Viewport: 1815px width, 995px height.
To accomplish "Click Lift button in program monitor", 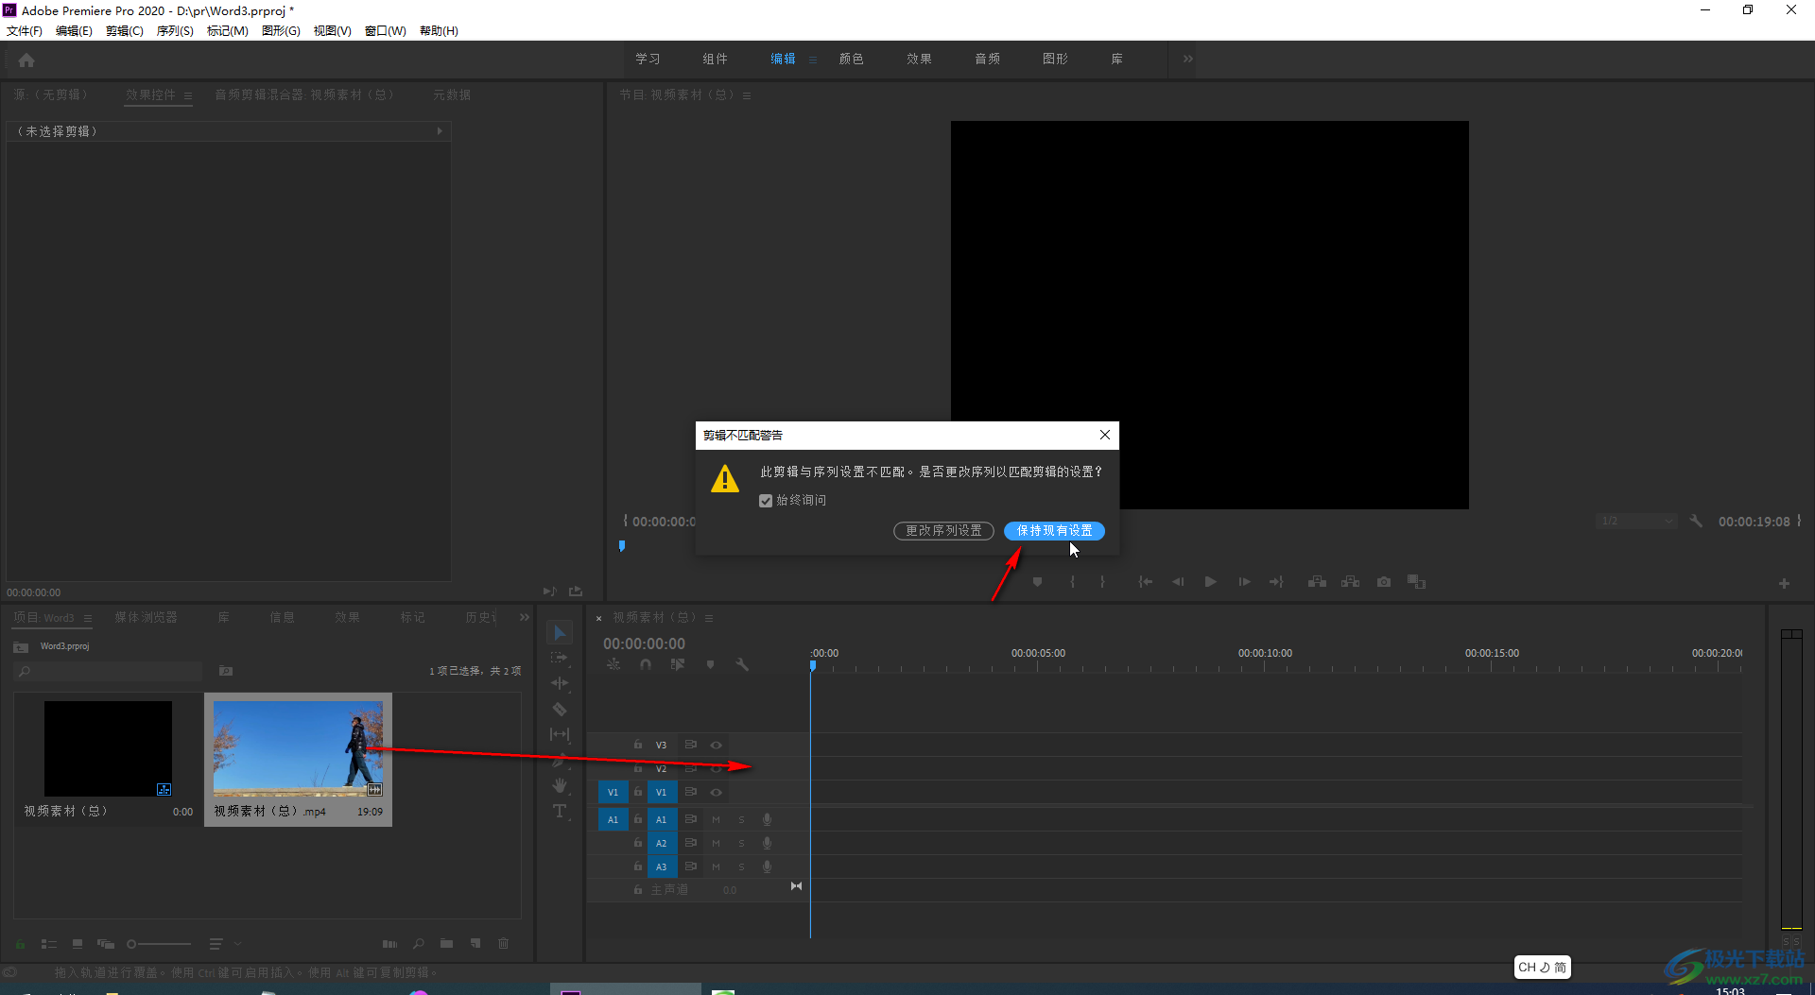I will click(x=1317, y=582).
